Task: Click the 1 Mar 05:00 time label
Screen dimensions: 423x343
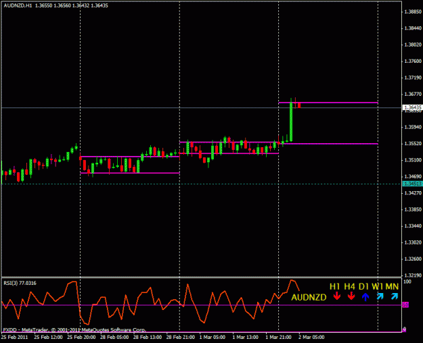Action: point(213,337)
